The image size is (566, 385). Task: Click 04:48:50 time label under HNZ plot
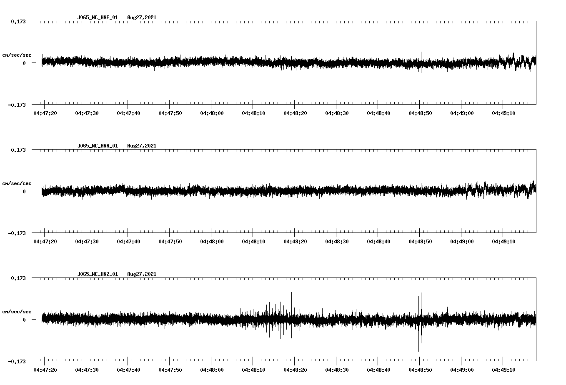(420, 370)
